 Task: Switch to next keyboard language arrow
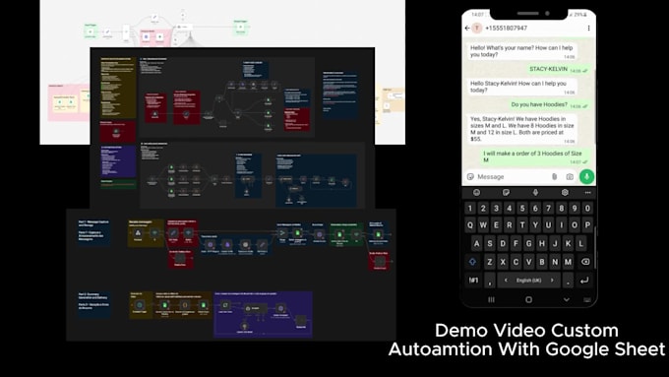point(552,281)
